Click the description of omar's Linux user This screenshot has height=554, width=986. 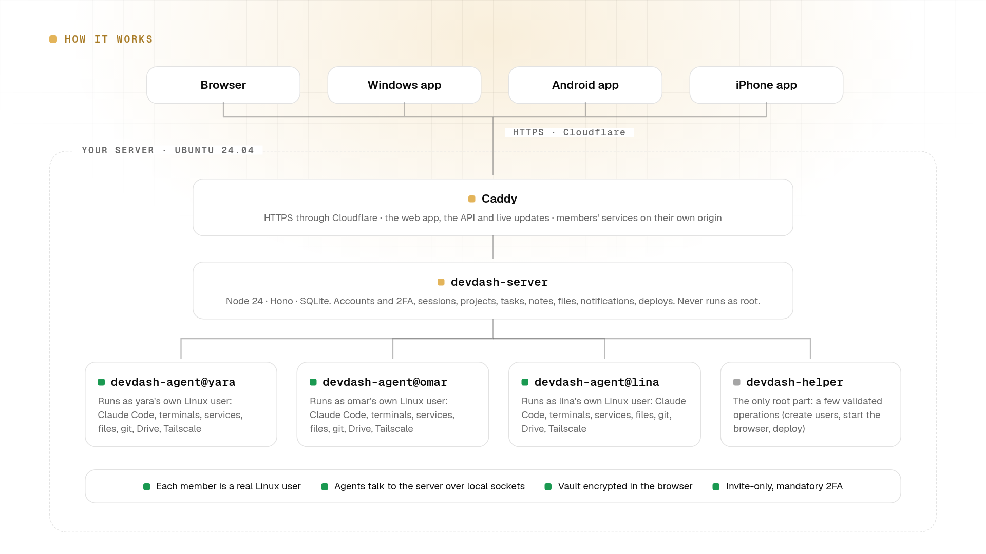382,415
